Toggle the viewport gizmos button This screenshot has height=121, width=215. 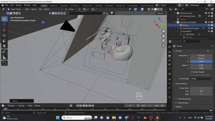pyautogui.click(x=135, y=9)
